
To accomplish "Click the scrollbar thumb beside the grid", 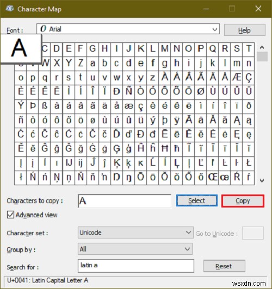I will [262, 56].
